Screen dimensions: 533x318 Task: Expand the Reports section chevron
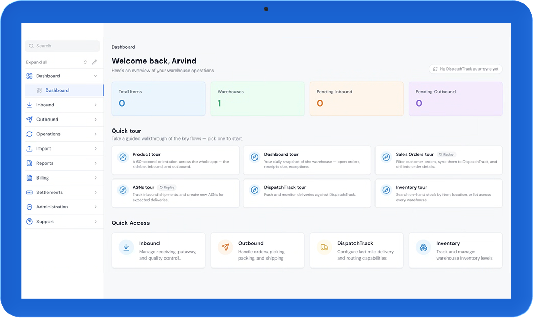[x=96, y=163]
